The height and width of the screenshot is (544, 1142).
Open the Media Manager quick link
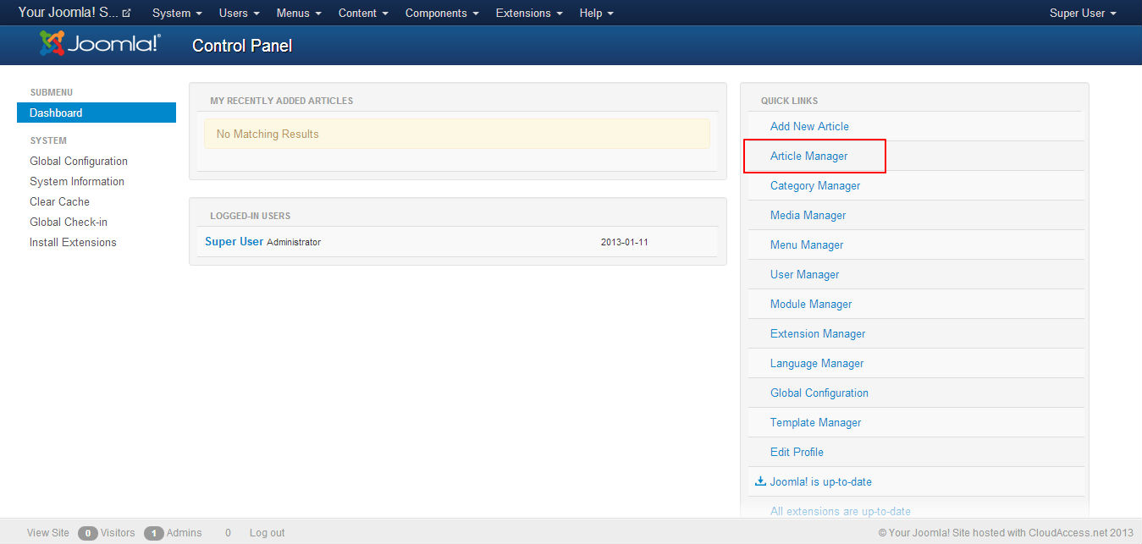808,215
